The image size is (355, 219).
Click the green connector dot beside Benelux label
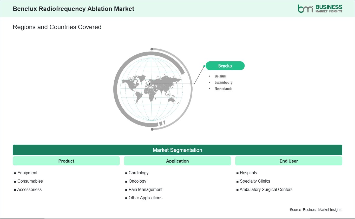click(204, 66)
